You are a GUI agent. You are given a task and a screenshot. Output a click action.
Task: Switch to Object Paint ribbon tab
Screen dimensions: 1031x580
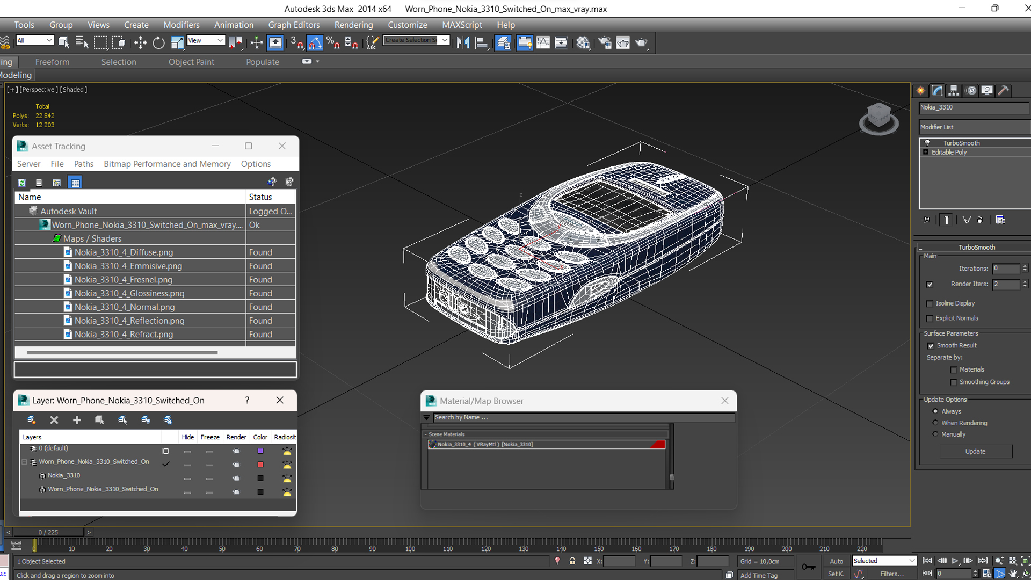(x=191, y=62)
